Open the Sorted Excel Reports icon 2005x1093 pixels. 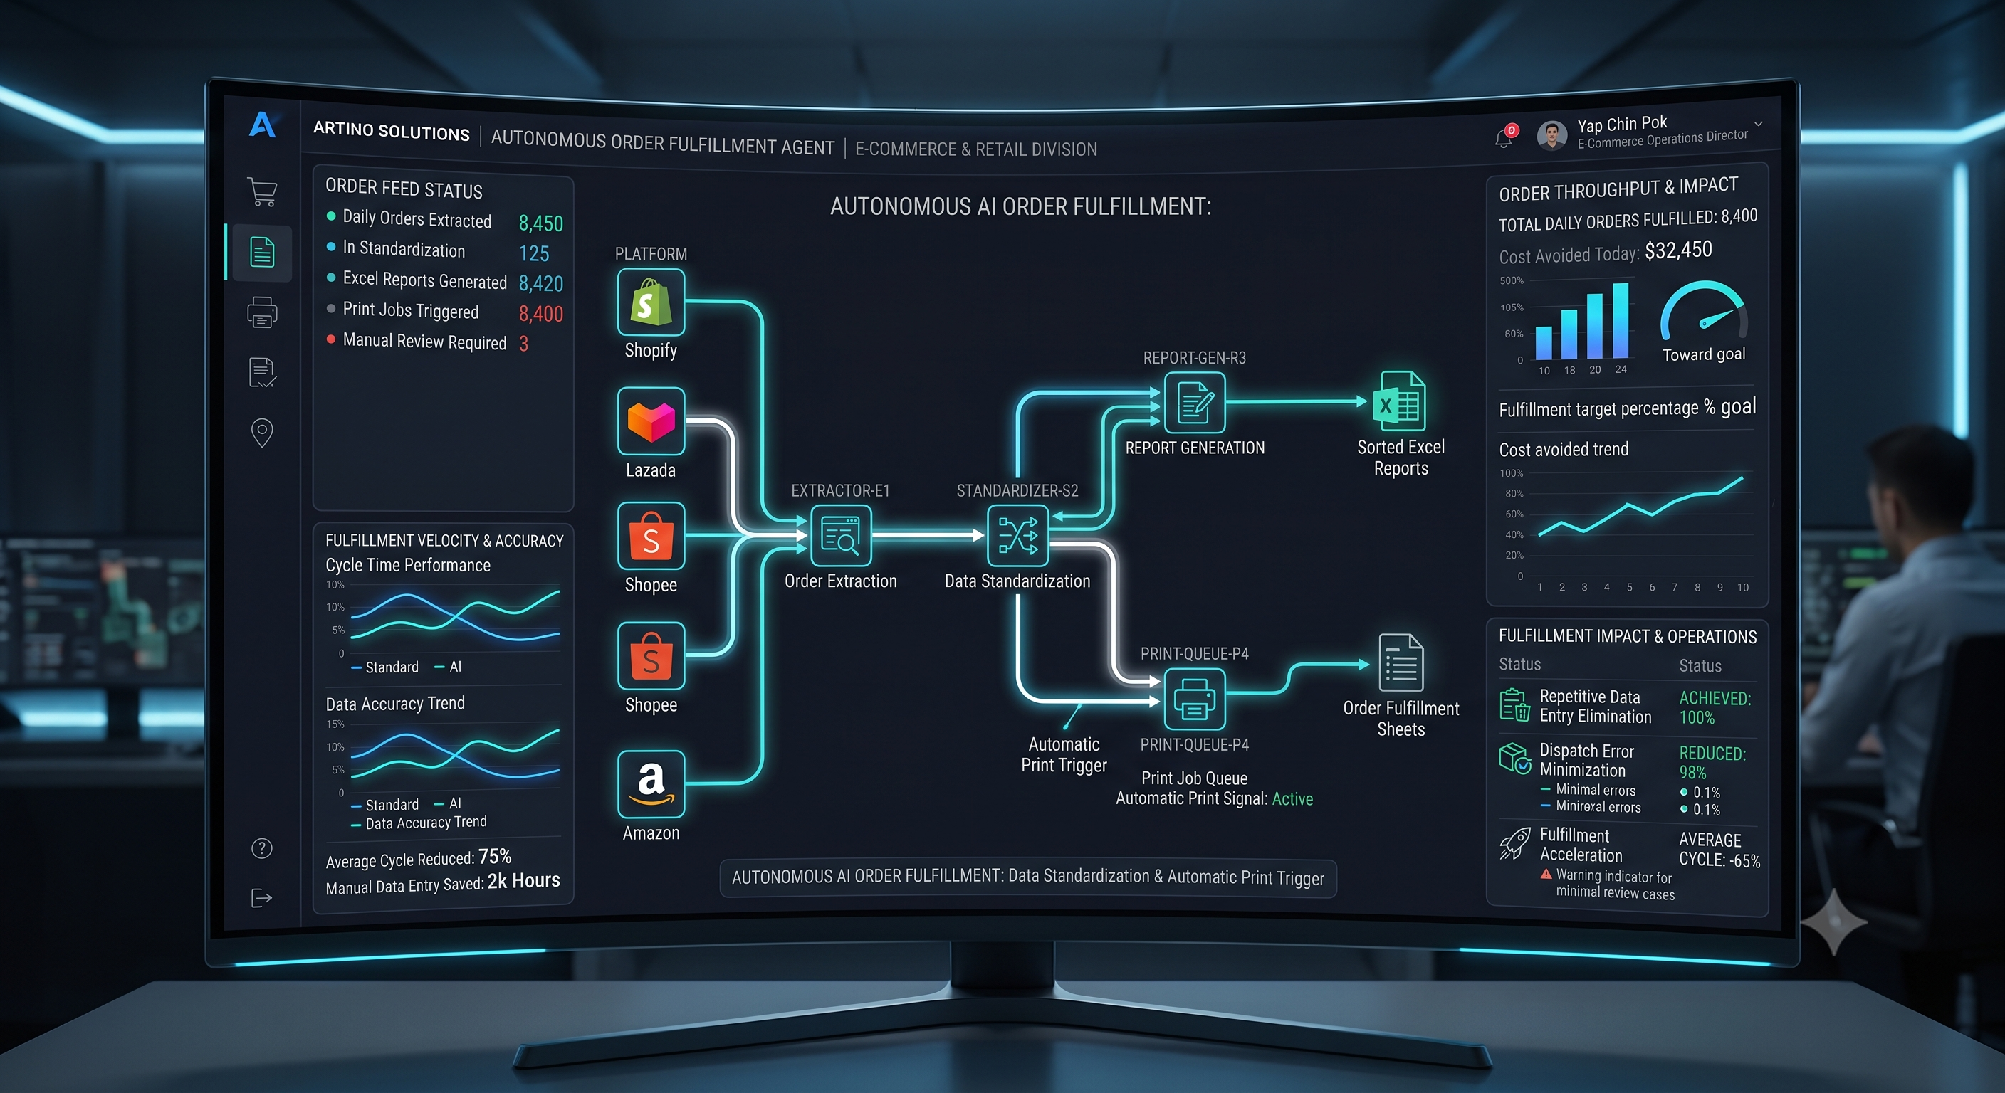(1400, 401)
